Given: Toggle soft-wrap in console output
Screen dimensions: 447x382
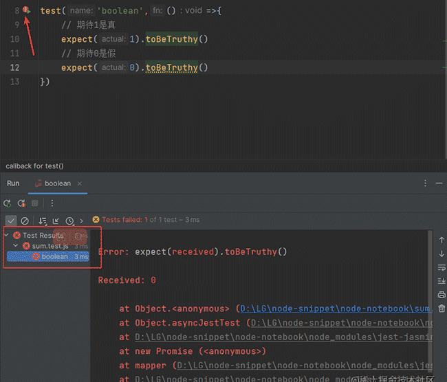Looking at the screenshot, I should 441,267.
